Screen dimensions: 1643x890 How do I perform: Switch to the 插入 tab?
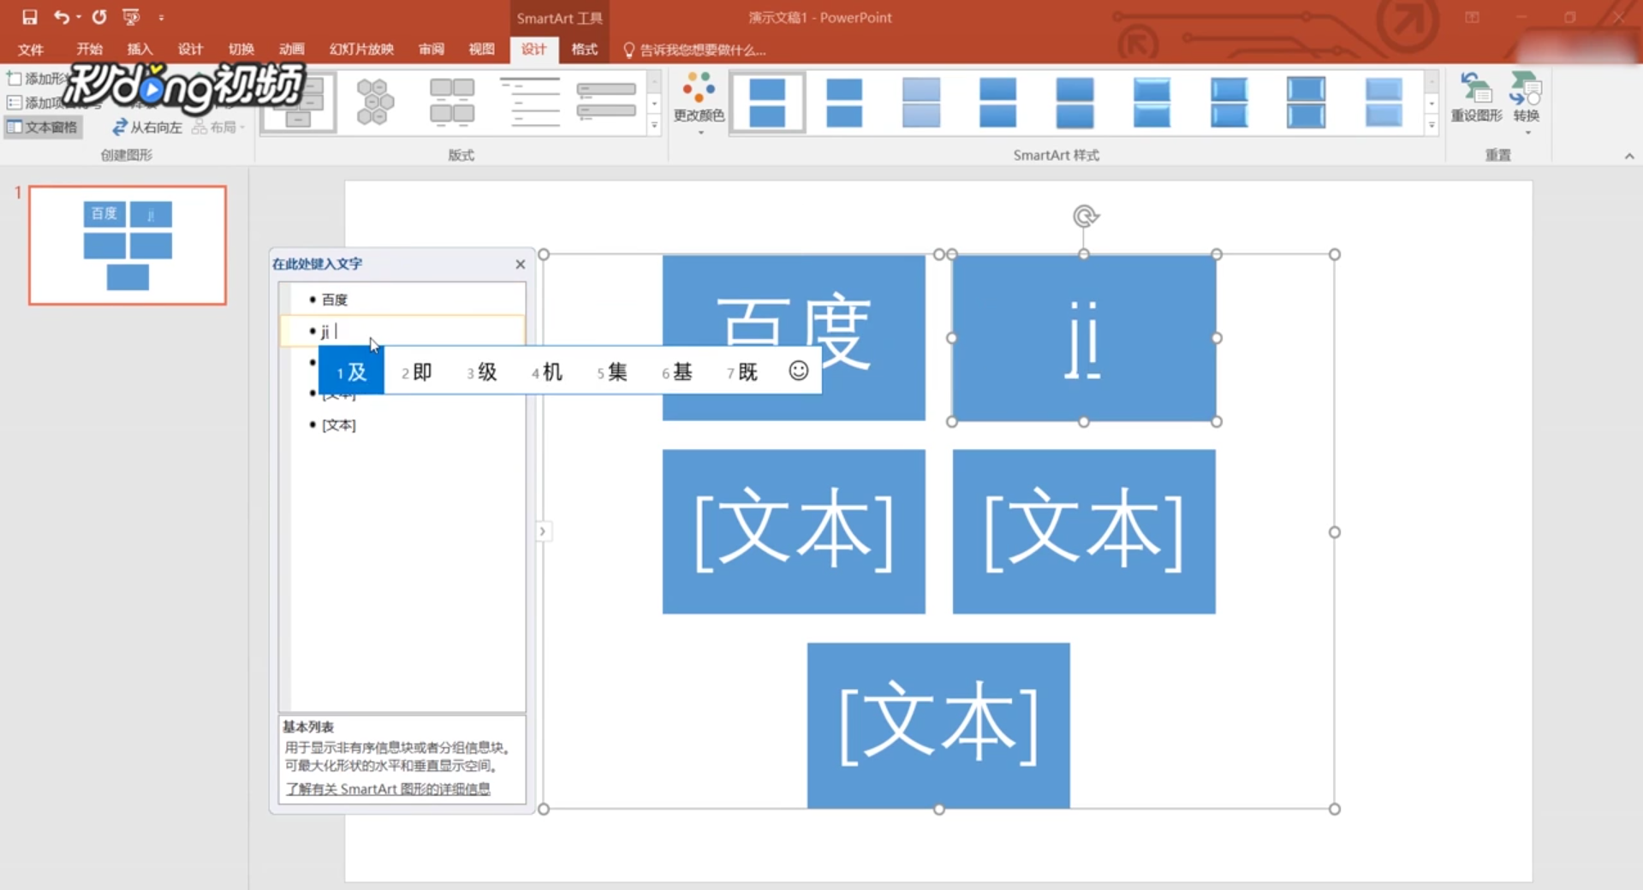click(x=140, y=50)
